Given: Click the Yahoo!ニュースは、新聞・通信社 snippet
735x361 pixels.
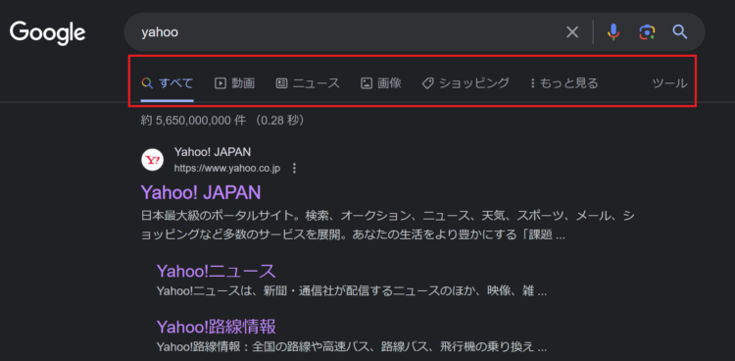Looking at the screenshot, I should pyautogui.click(x=352, y=291).
